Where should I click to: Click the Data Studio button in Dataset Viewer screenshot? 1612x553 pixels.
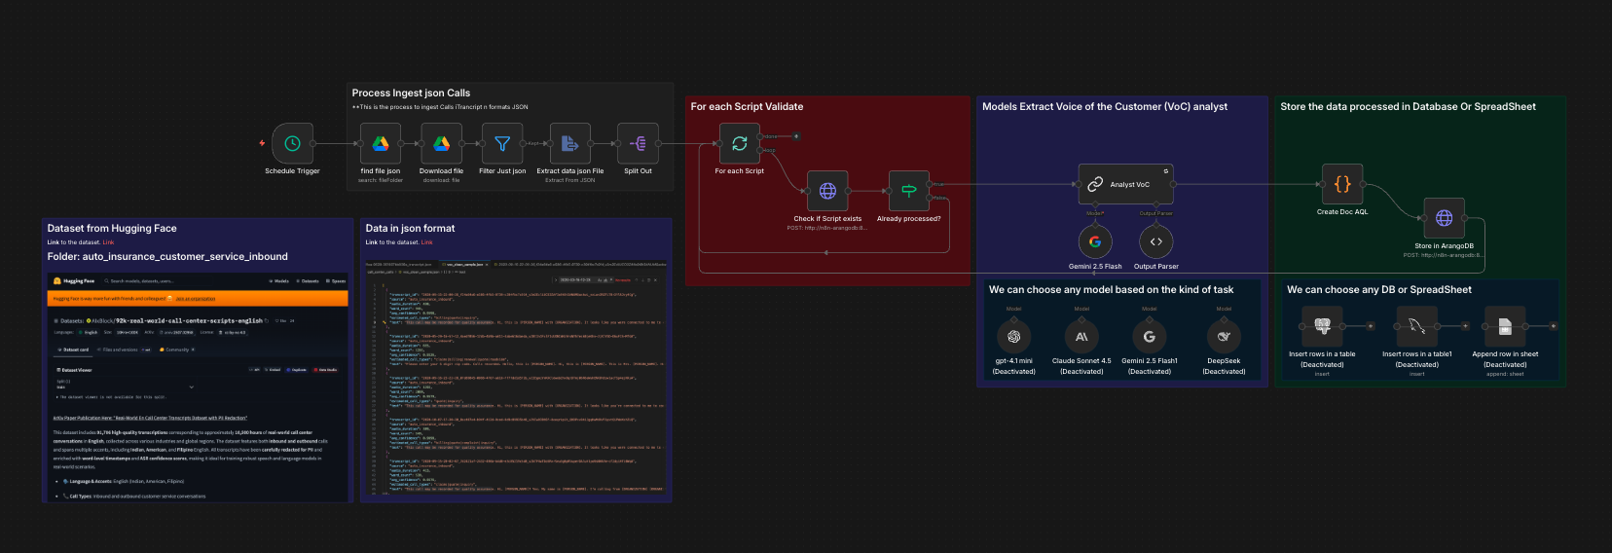point(326,370)
